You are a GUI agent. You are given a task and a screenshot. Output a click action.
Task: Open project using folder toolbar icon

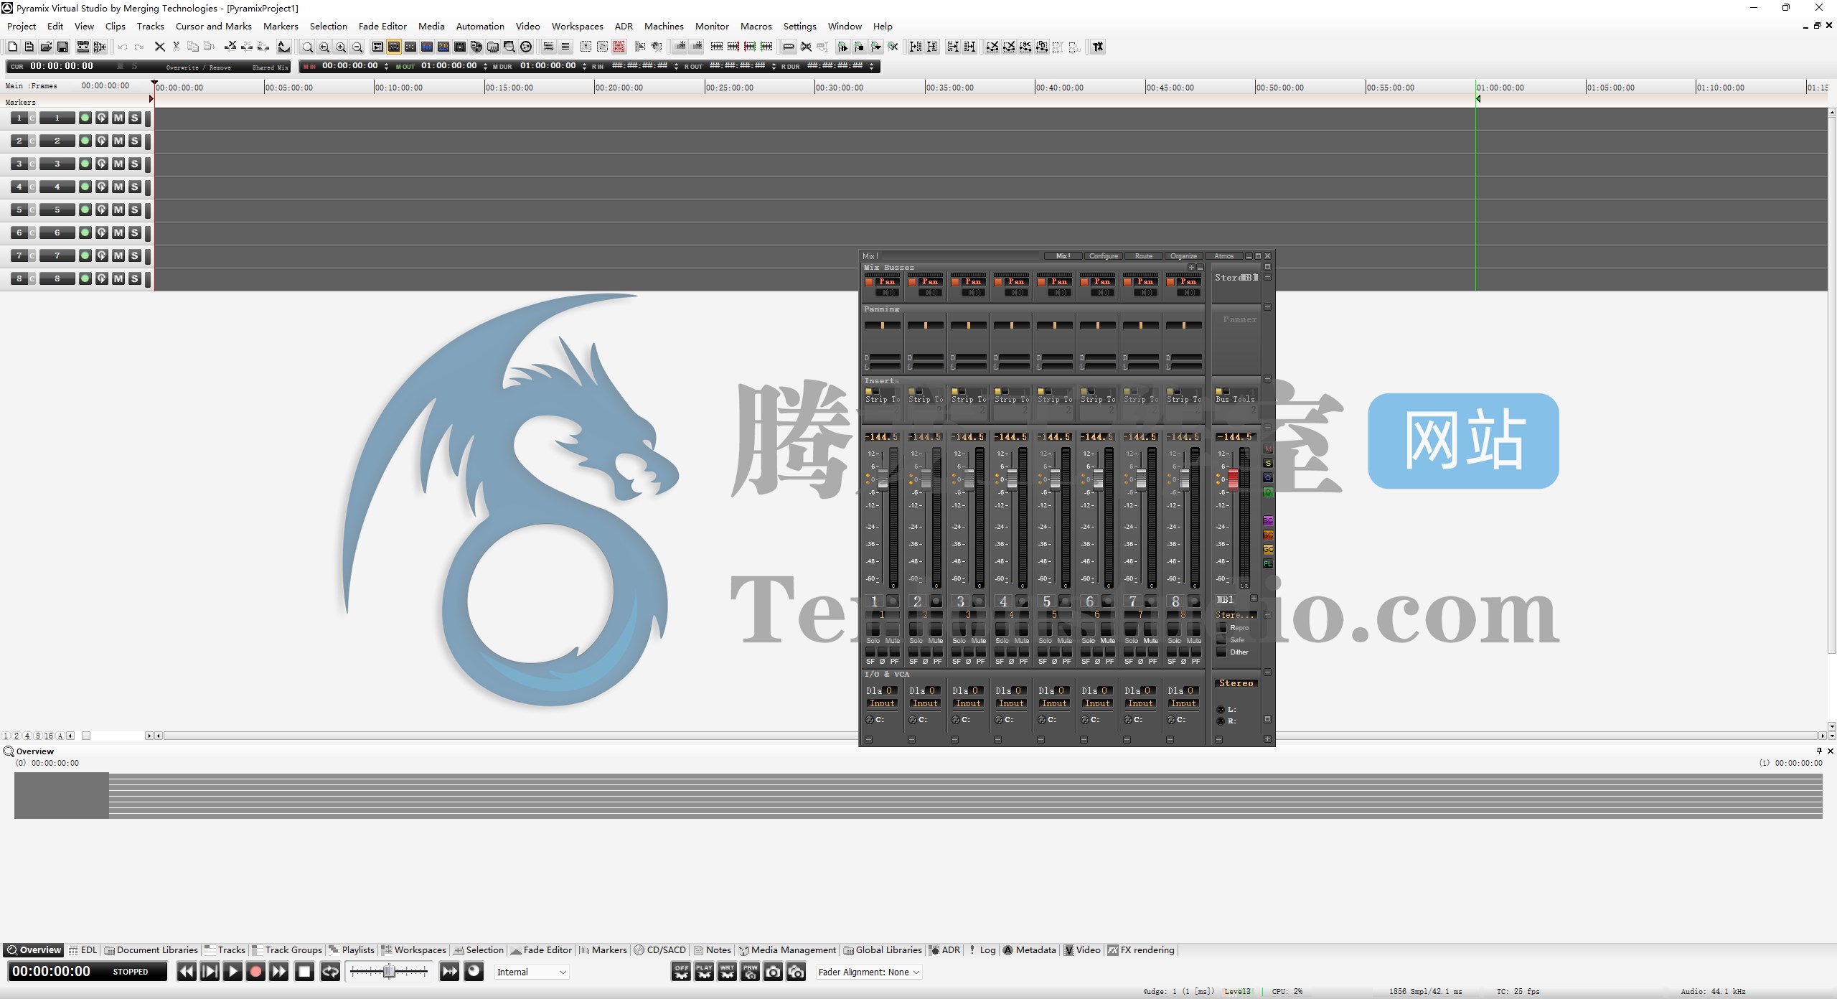click(46, 47)
